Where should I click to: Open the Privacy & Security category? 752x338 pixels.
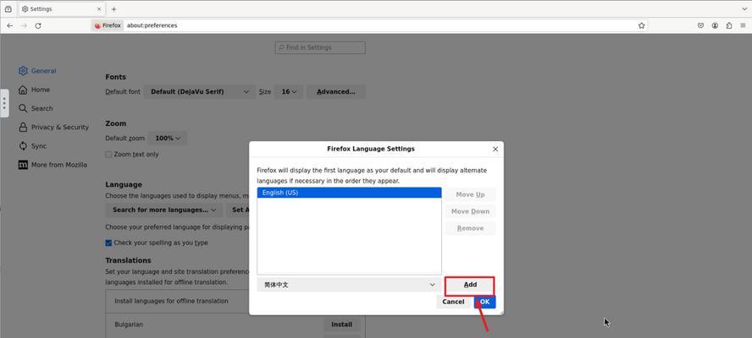click(53, 127)
